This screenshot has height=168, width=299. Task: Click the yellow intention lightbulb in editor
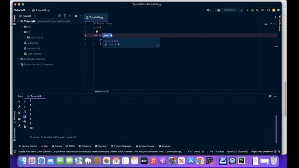97,32
